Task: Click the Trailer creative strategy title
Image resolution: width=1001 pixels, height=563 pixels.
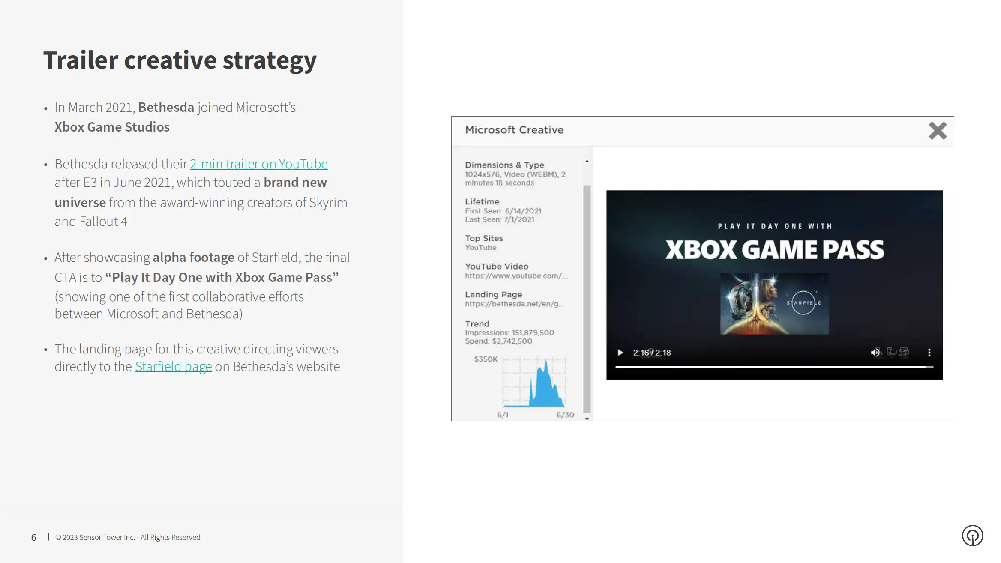Action: tap(180, 60)
